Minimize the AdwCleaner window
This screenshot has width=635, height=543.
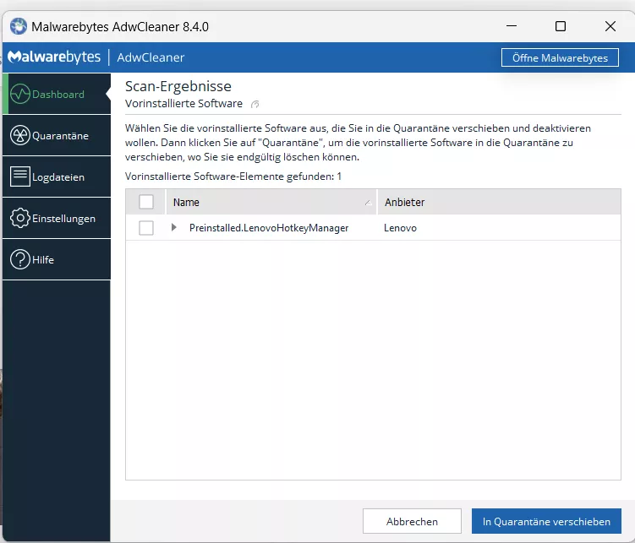(x=510, y=26)
